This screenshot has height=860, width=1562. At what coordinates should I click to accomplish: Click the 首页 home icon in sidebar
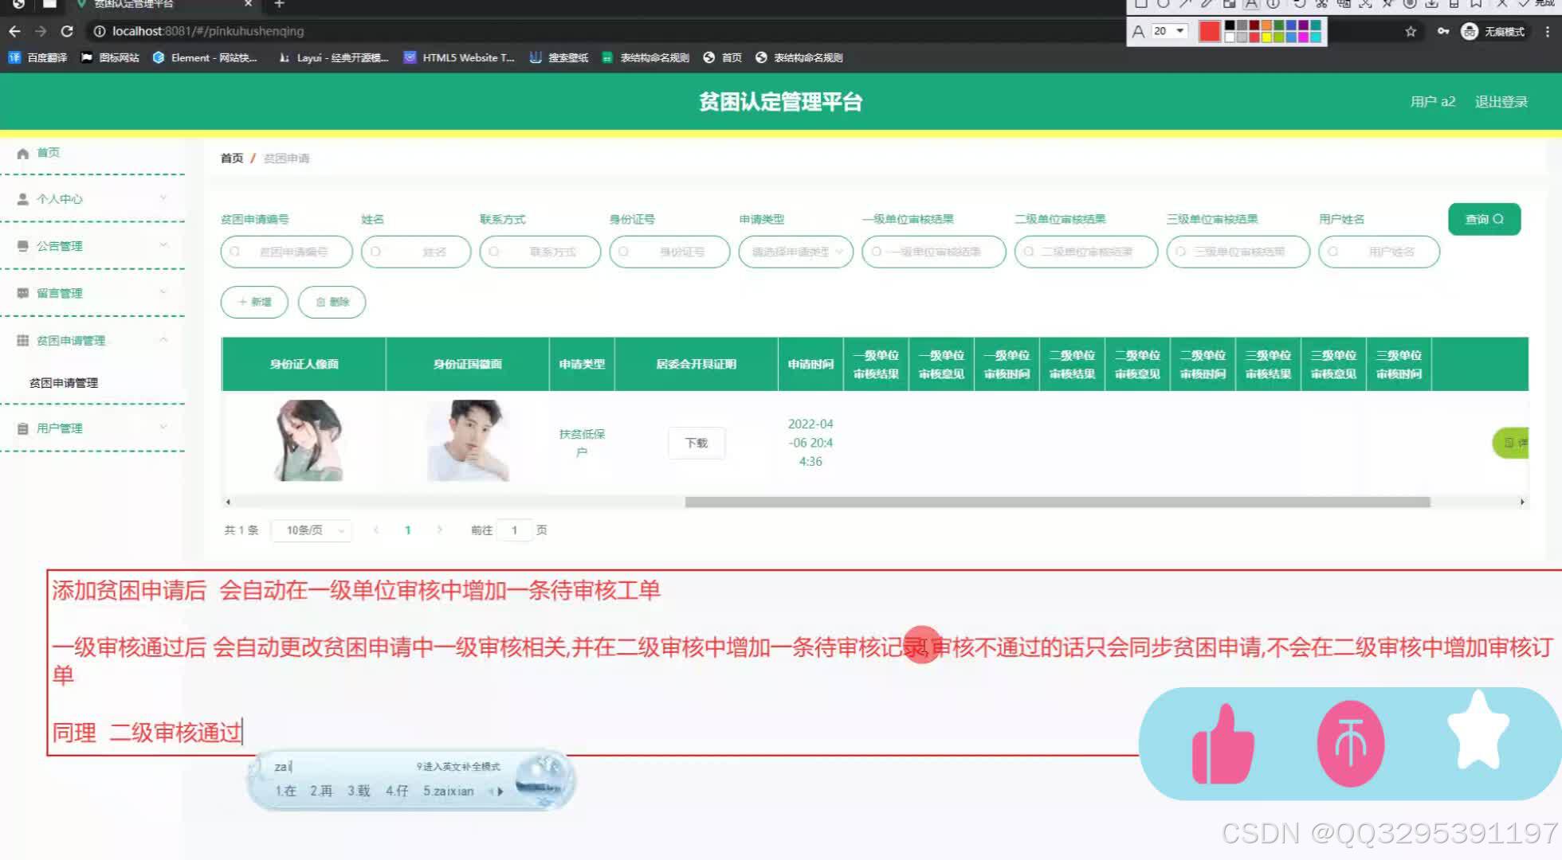pyautogui.click(x=22, y=153)
